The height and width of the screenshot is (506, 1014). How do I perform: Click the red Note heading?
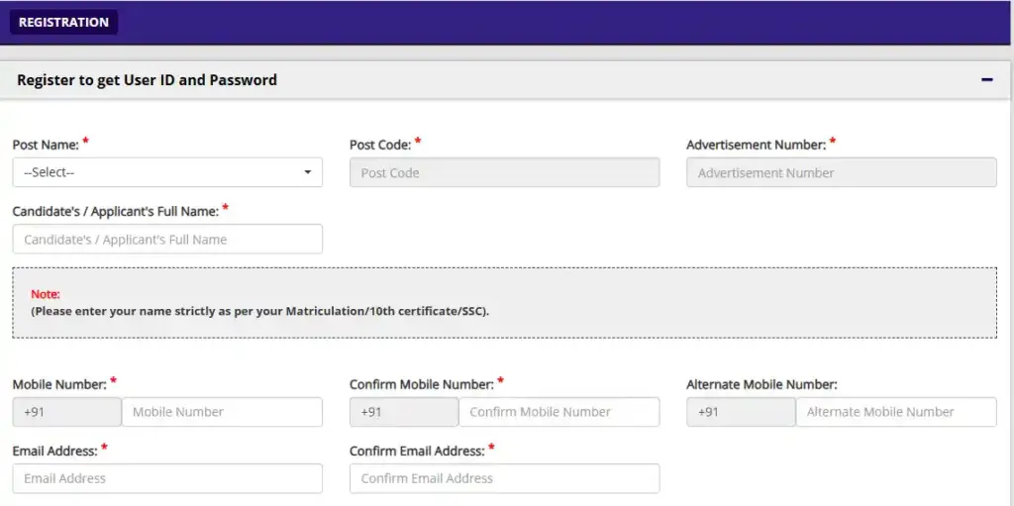click(46, 294)
